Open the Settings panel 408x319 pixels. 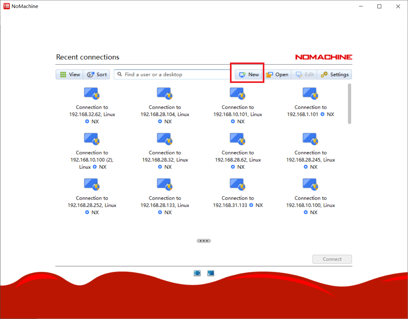click(x=334, y=75)
